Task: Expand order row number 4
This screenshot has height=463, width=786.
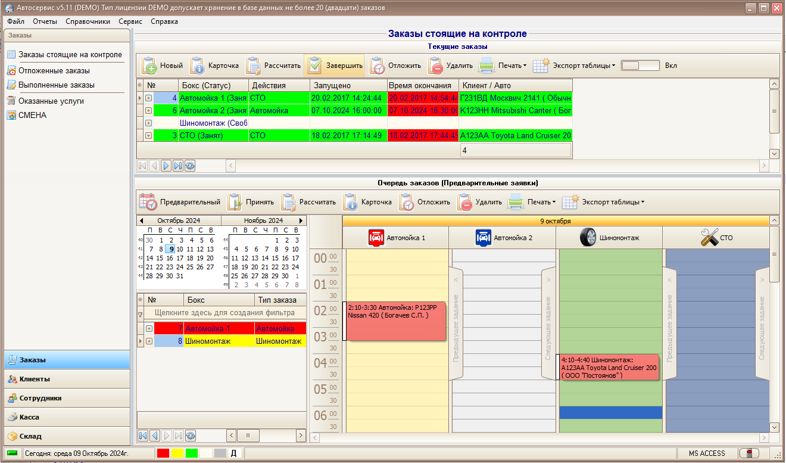Action: pos(148,98)
